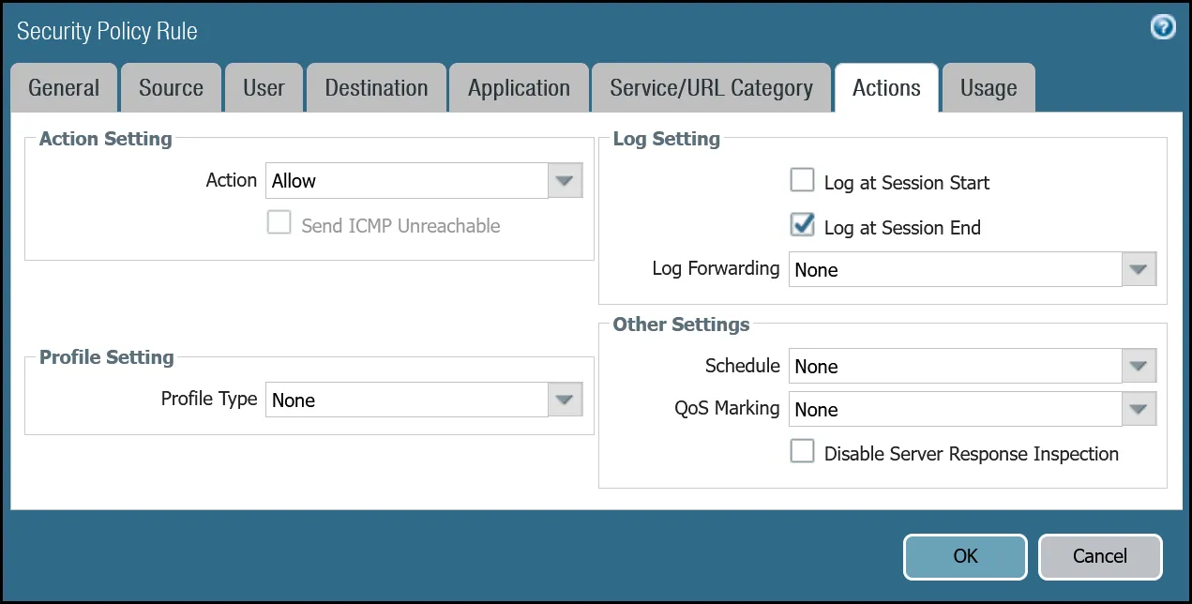1192x604 pixels.
Task: Open the Application tab
Action: coord(519,87)
